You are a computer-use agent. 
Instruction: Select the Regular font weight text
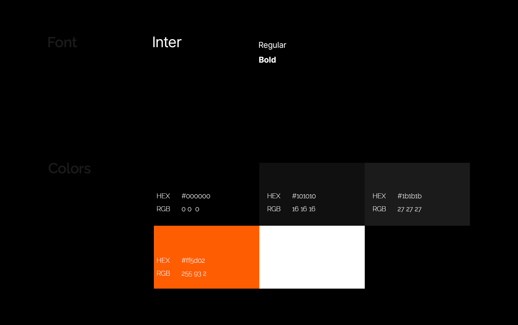(x=272, y=45)
